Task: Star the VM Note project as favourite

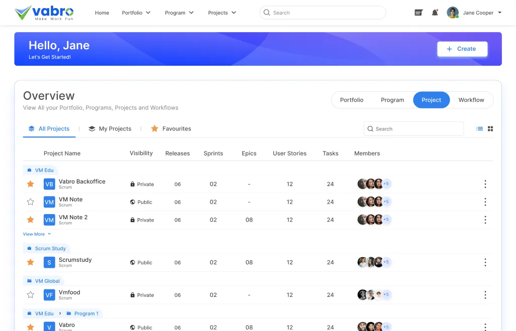Action: 30,202
